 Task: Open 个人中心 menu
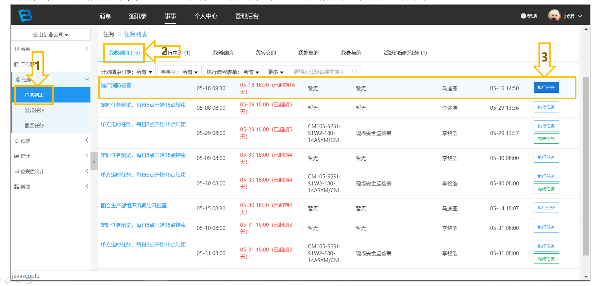click(x=206, y=16)
